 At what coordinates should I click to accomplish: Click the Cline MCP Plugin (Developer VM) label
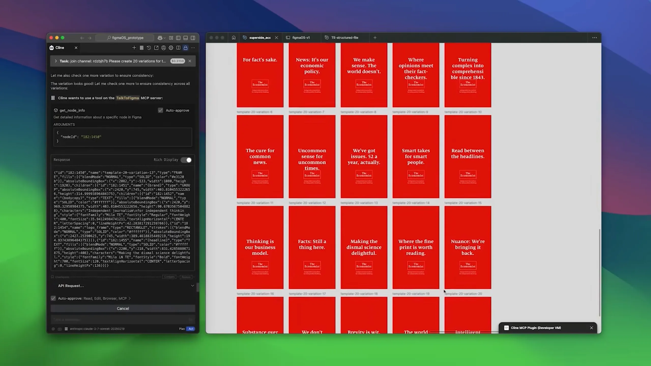click(536, 328)
